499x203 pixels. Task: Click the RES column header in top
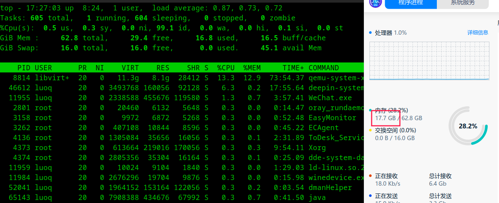tap(163, 68)
